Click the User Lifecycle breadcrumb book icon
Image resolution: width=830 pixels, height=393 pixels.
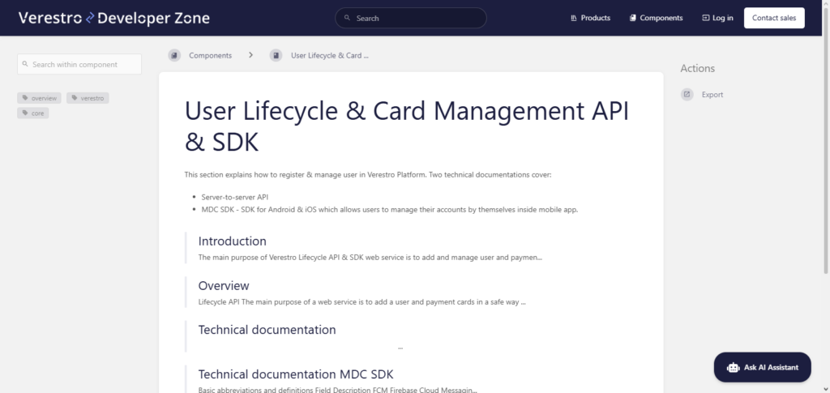tap(276, 56)
